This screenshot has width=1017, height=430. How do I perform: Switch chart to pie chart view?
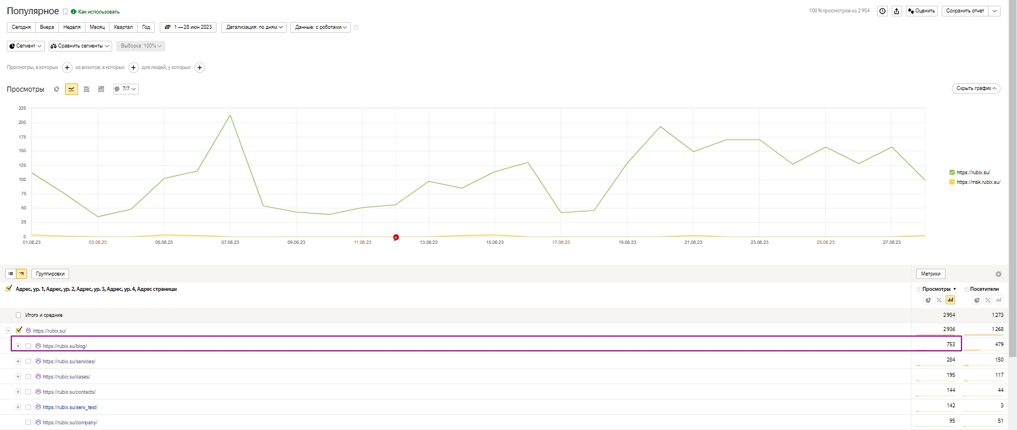point(57,89)
